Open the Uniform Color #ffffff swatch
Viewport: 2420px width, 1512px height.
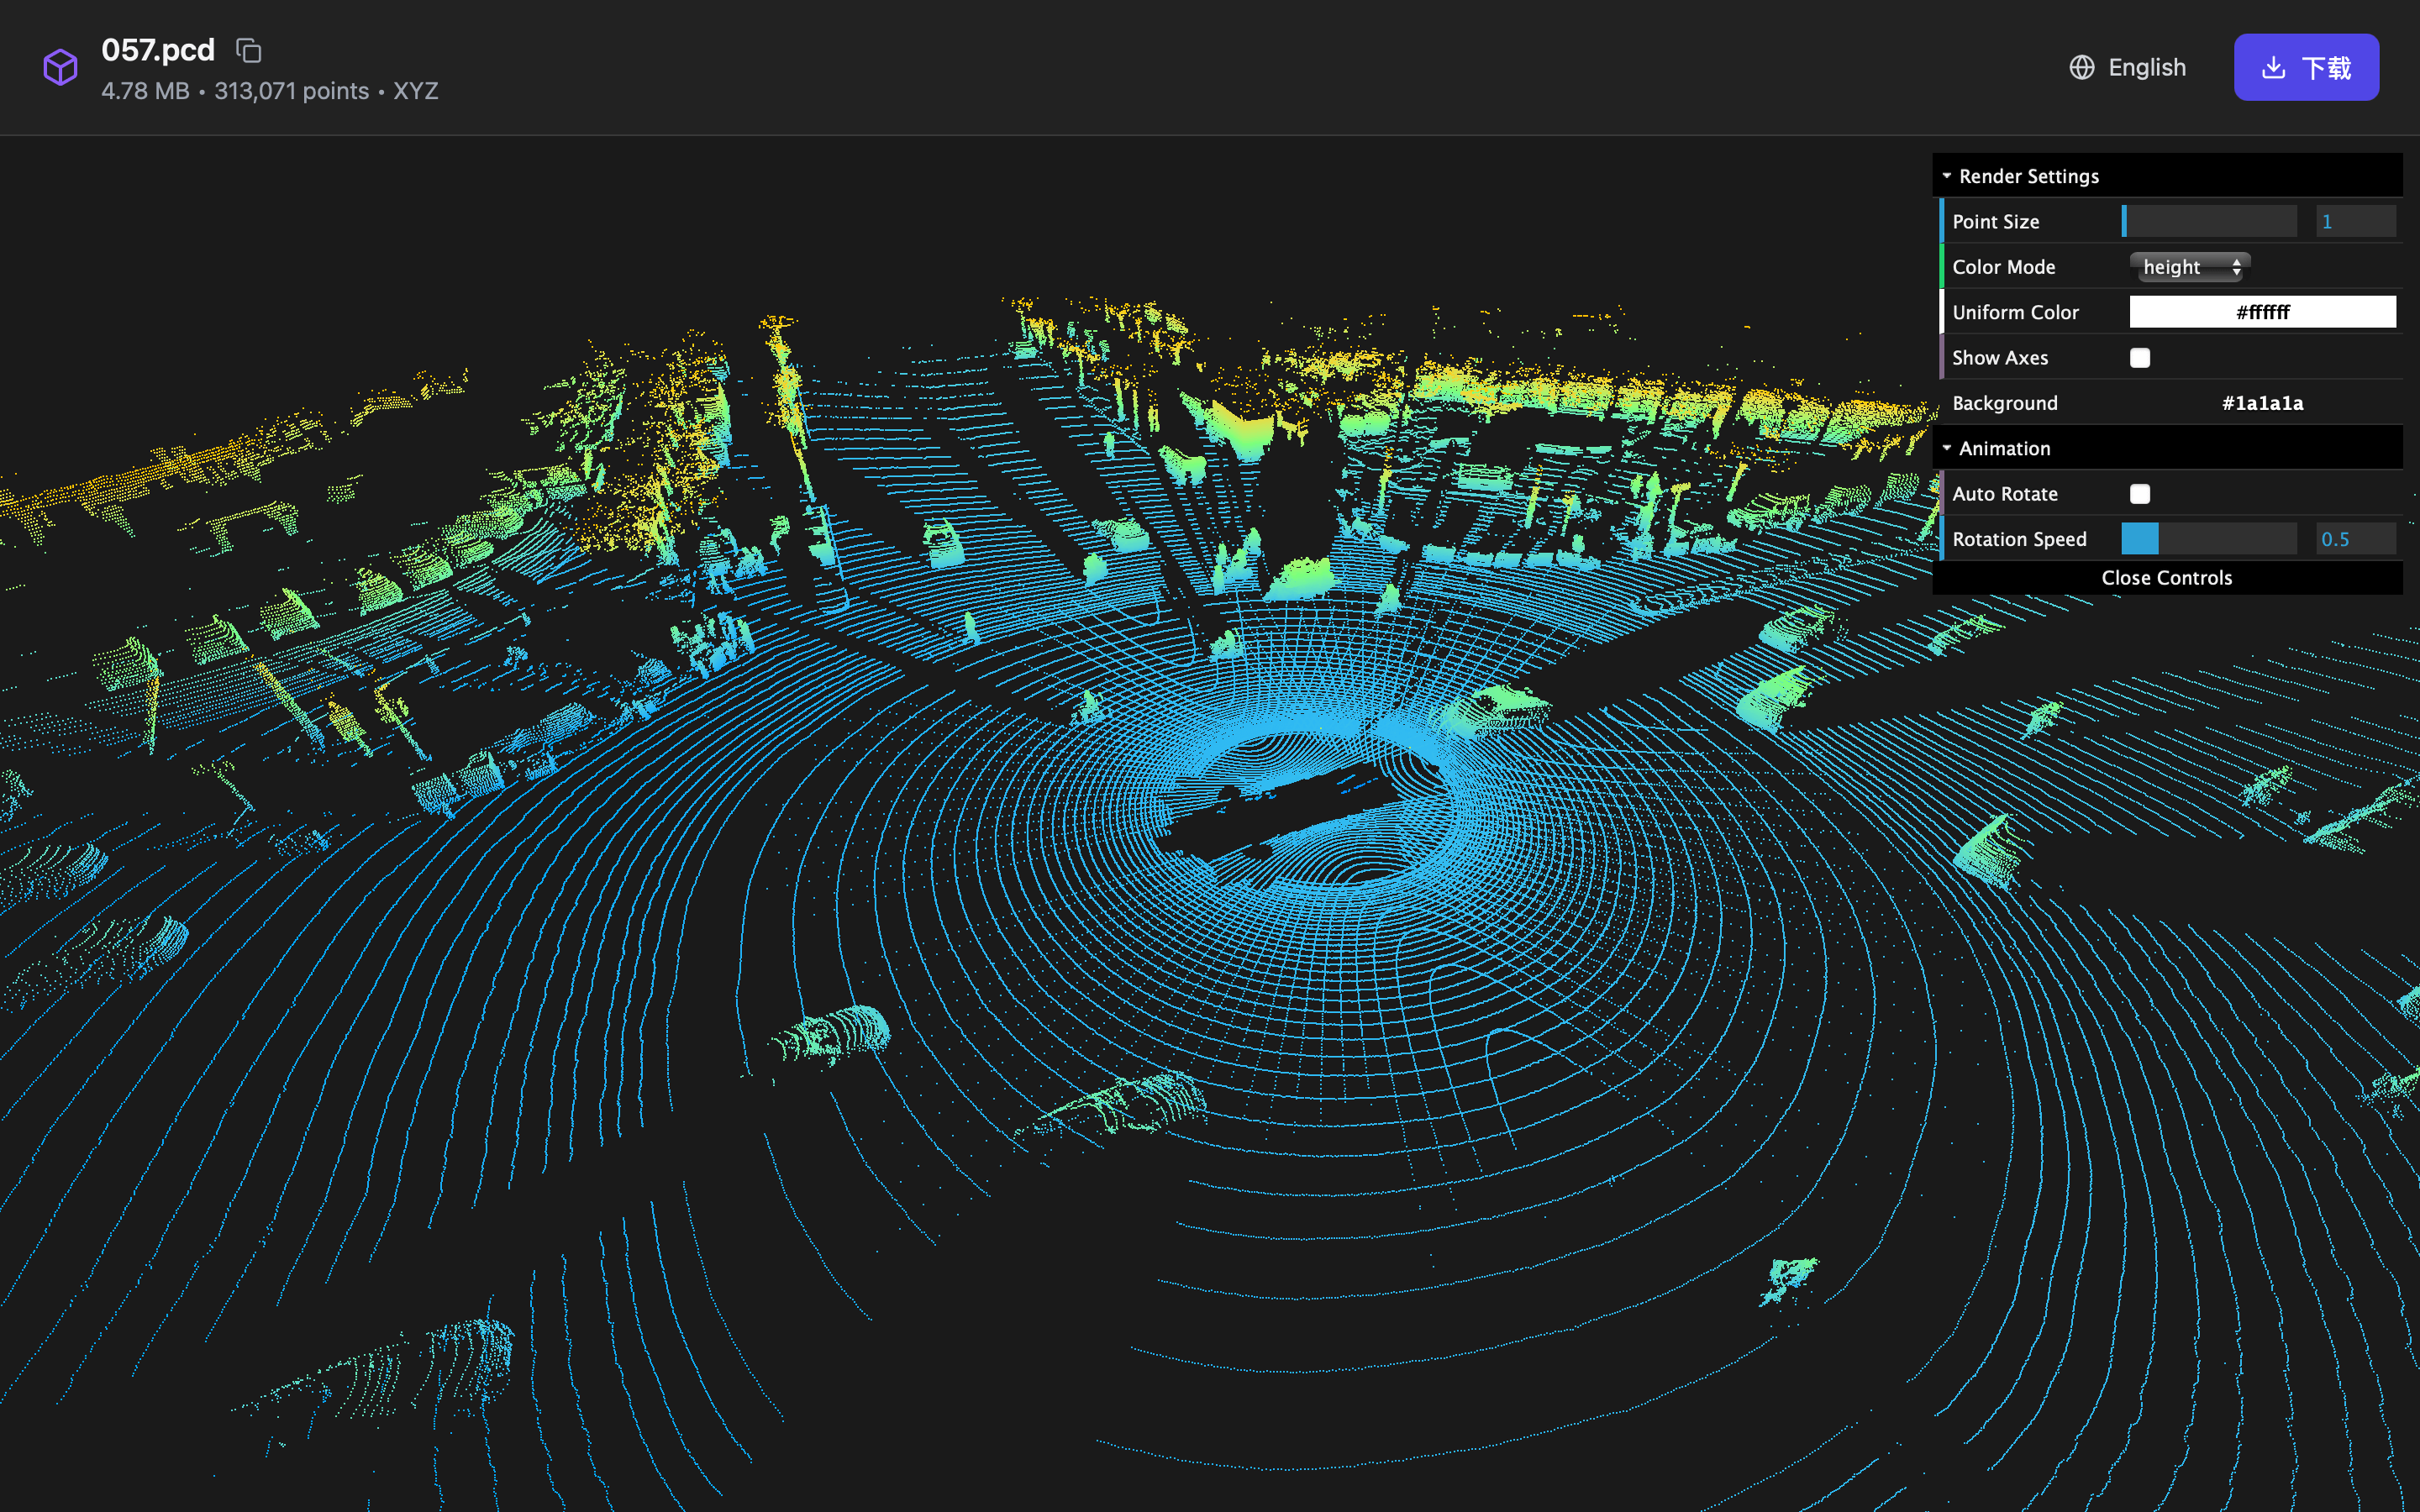[2262, 311]
